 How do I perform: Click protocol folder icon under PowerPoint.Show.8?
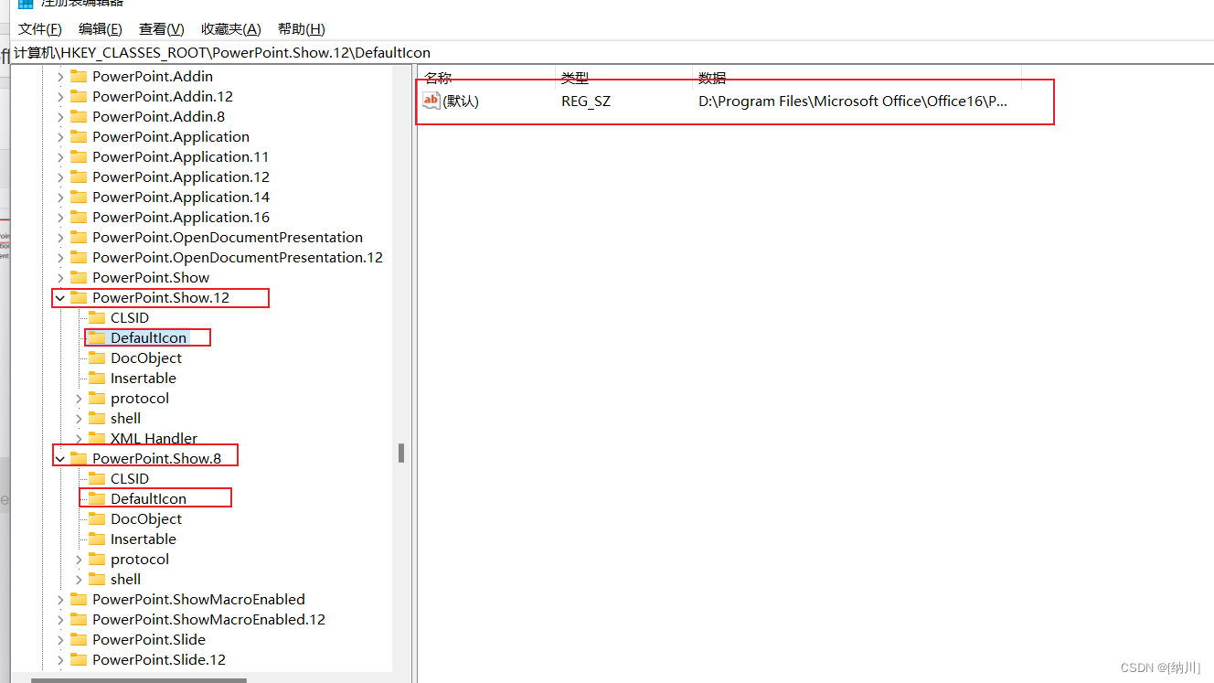[97, 560]
